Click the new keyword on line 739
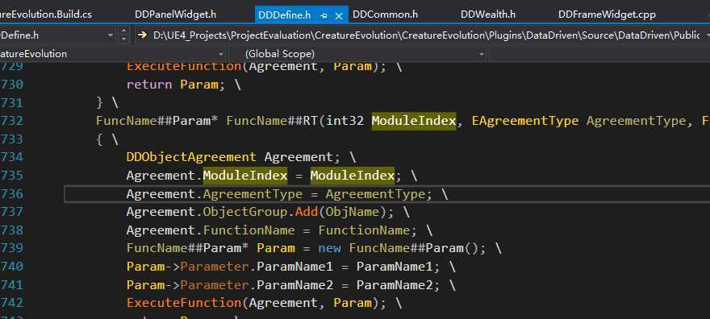This screenshot has width=710, height=319. coord(330,248)
